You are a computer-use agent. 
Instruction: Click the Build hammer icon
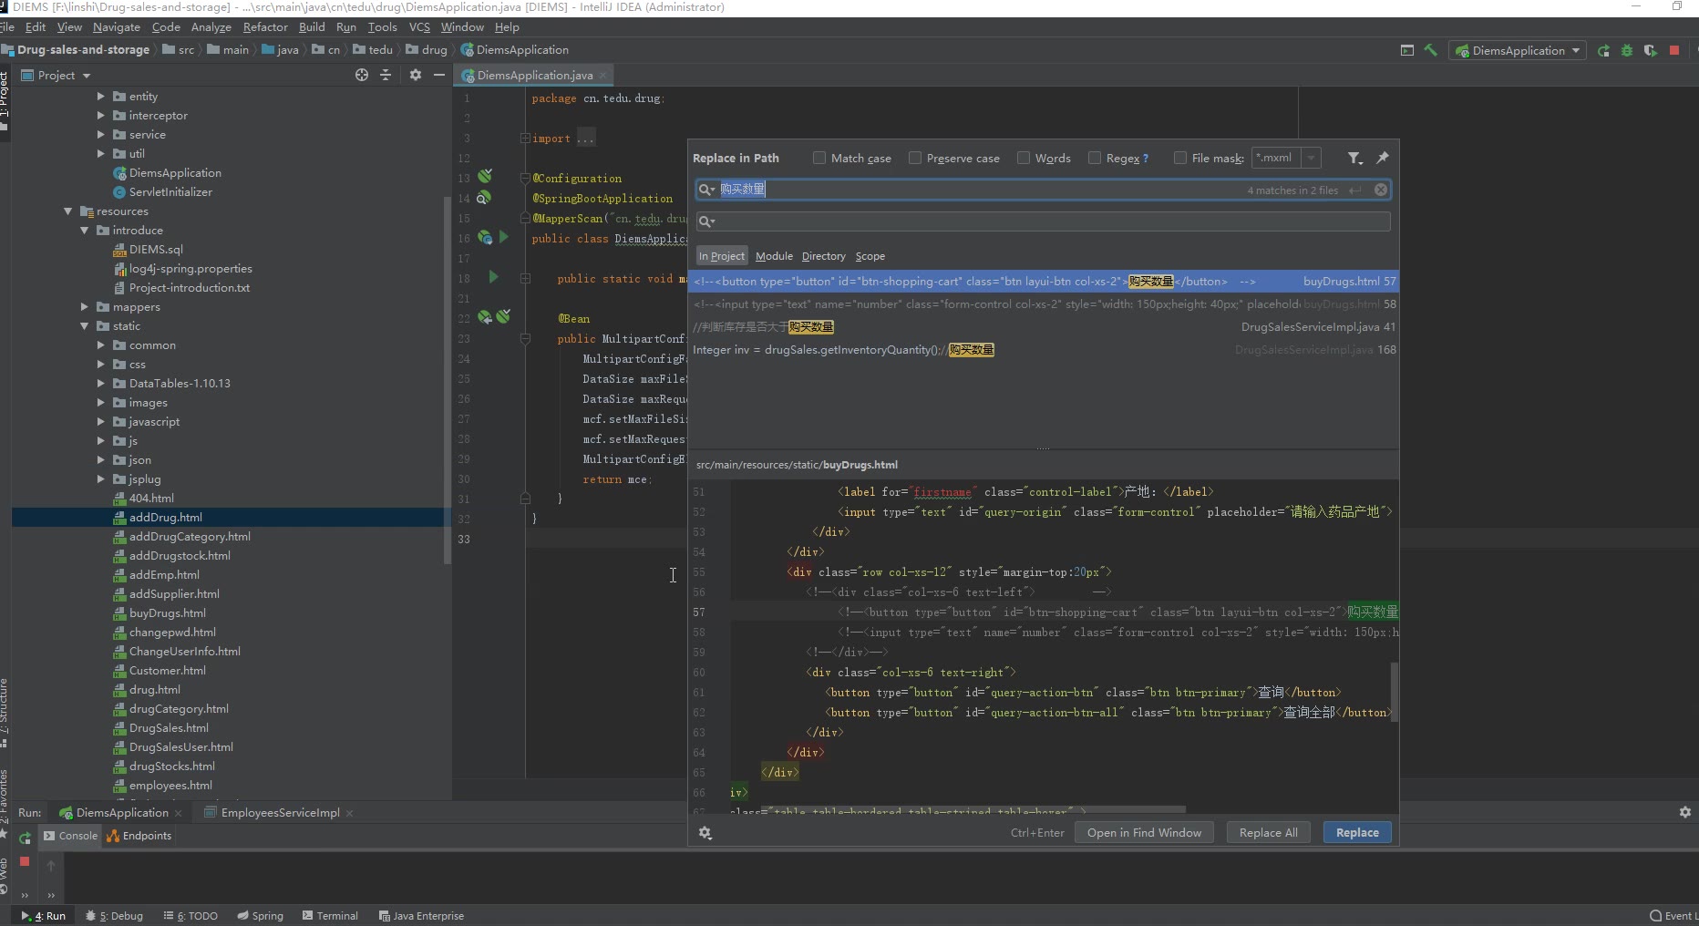(1431, 50)
